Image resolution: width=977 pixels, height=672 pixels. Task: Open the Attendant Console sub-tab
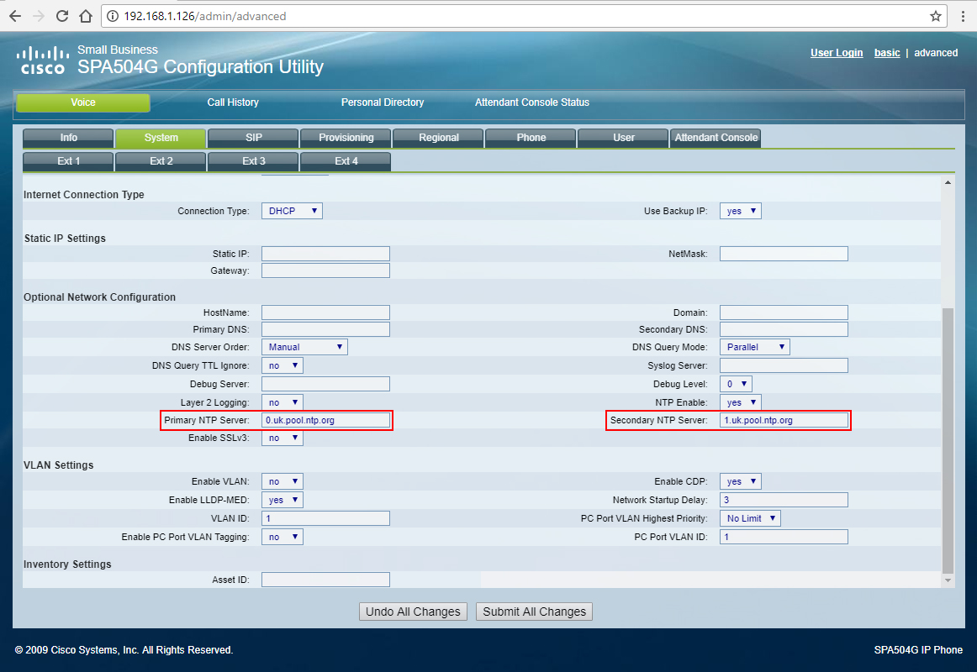716,138
